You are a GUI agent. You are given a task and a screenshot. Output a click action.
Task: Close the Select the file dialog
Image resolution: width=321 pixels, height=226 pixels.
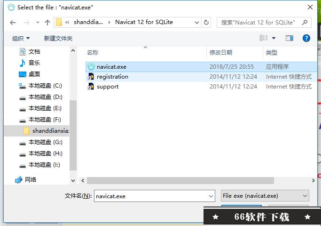[x=310, y=7]
